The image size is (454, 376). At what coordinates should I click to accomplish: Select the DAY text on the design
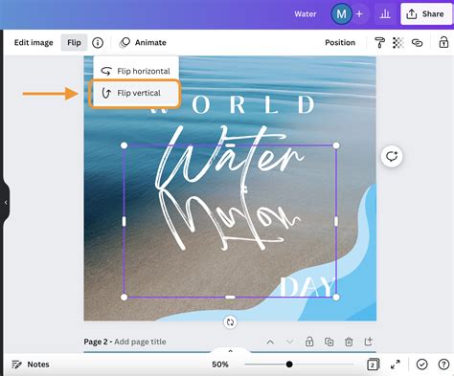(307, 286)
